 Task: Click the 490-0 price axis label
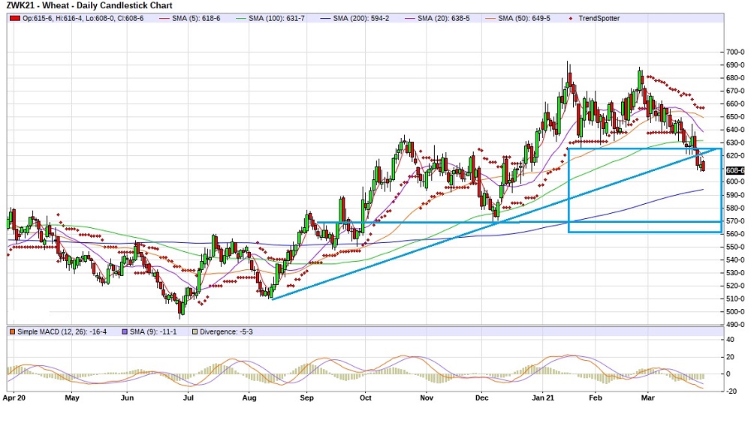[x=734, y=324]
